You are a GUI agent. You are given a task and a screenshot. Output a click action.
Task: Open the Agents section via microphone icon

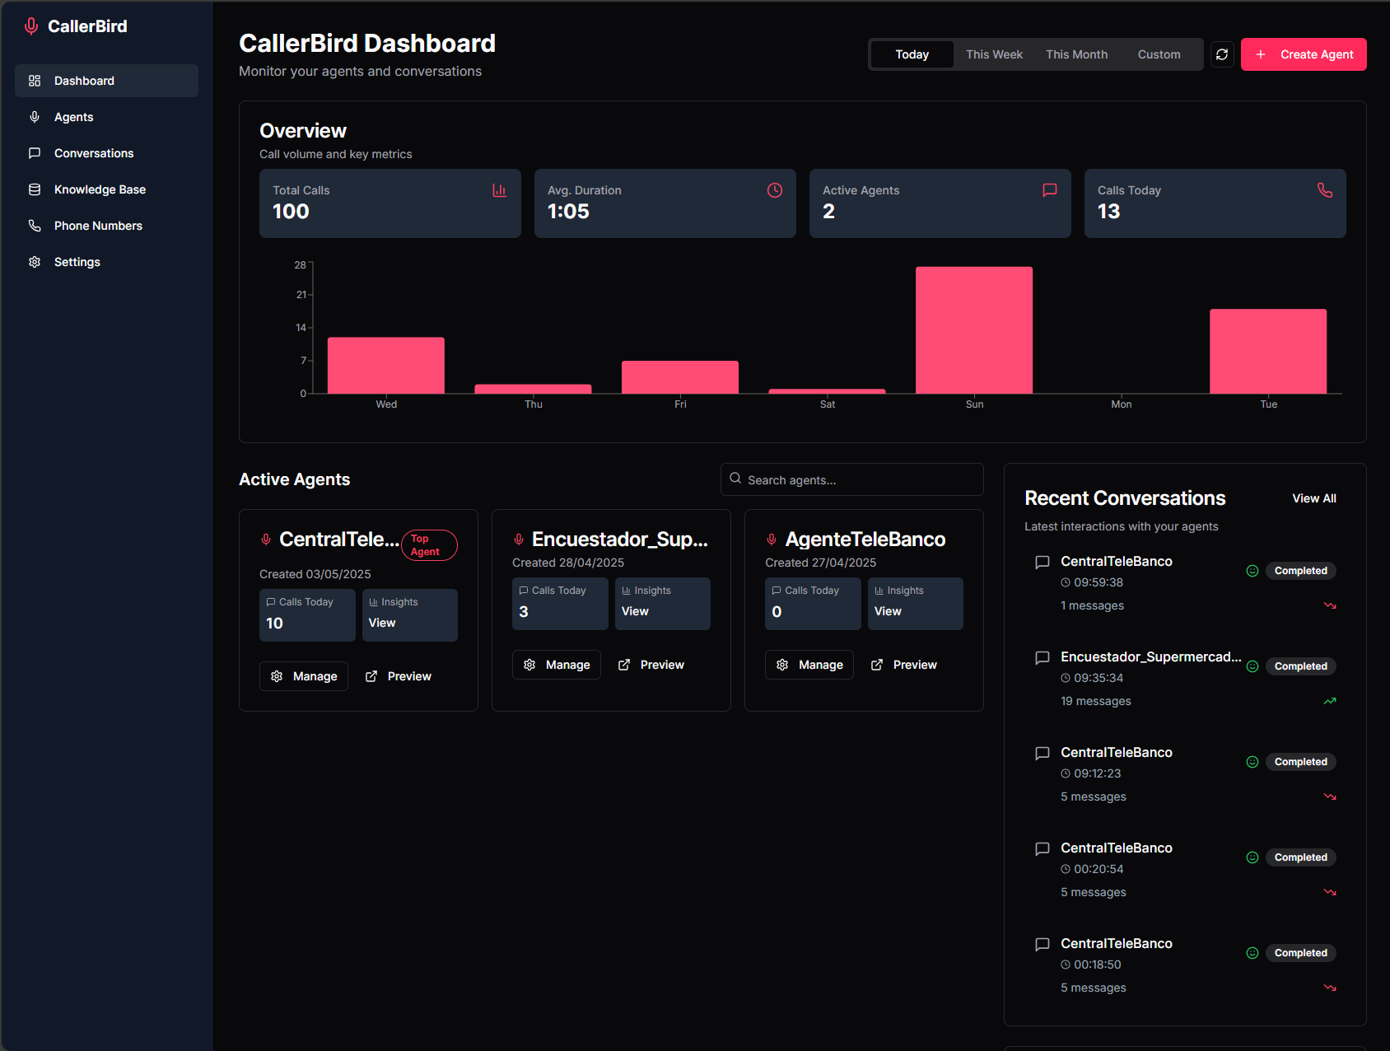(x=34, y=116)
